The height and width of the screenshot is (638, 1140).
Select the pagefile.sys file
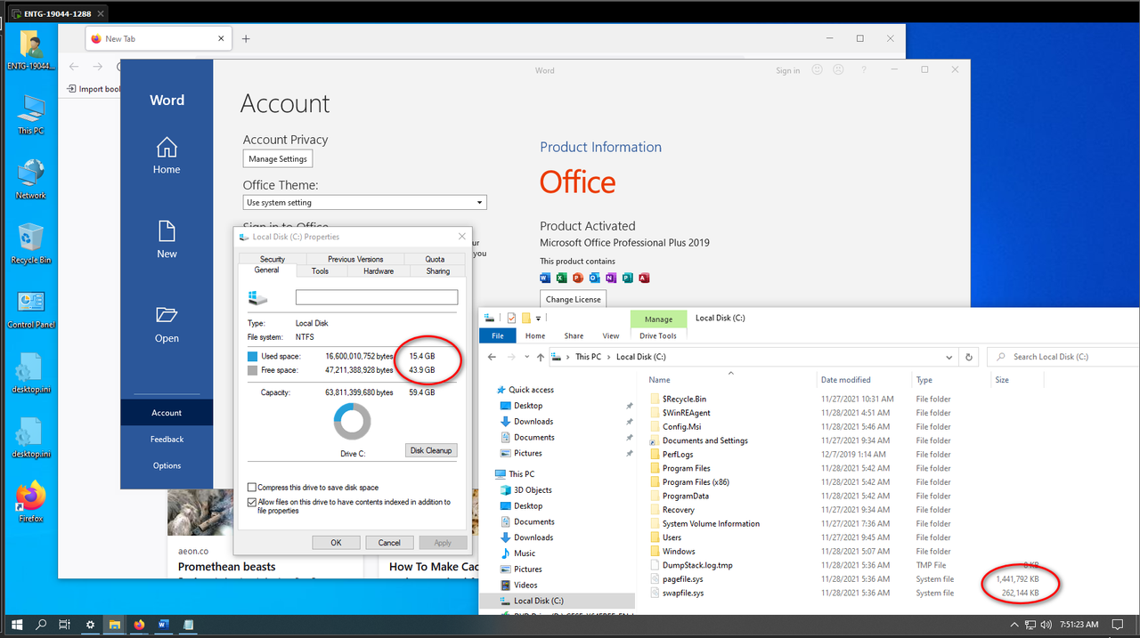(x=683, y=579)
